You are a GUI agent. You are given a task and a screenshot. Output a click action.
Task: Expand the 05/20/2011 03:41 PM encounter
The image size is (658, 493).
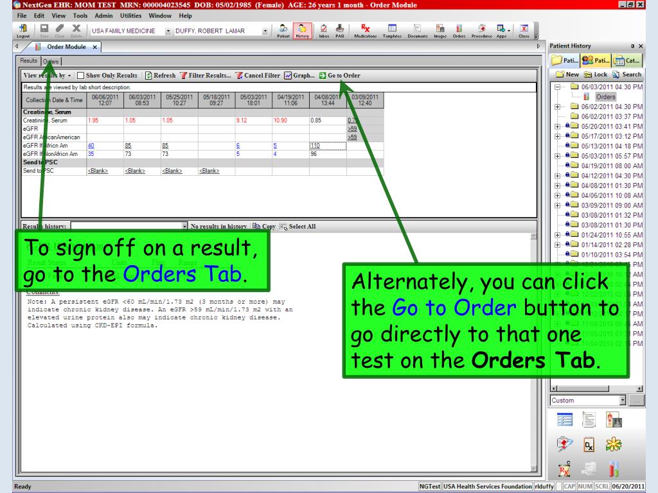pos(557,126)
